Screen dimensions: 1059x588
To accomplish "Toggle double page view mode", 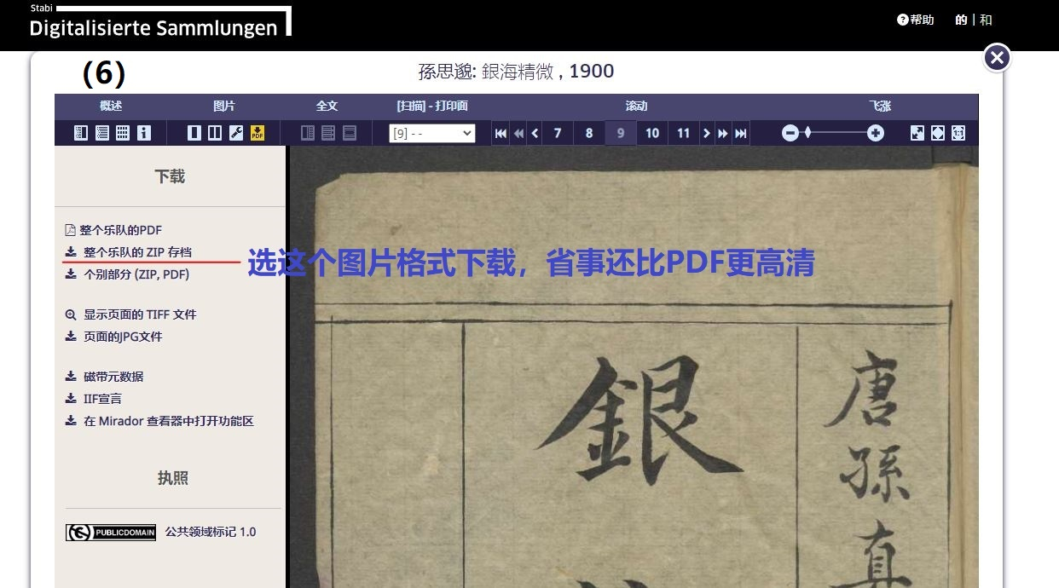I will [x=215, y=133].
